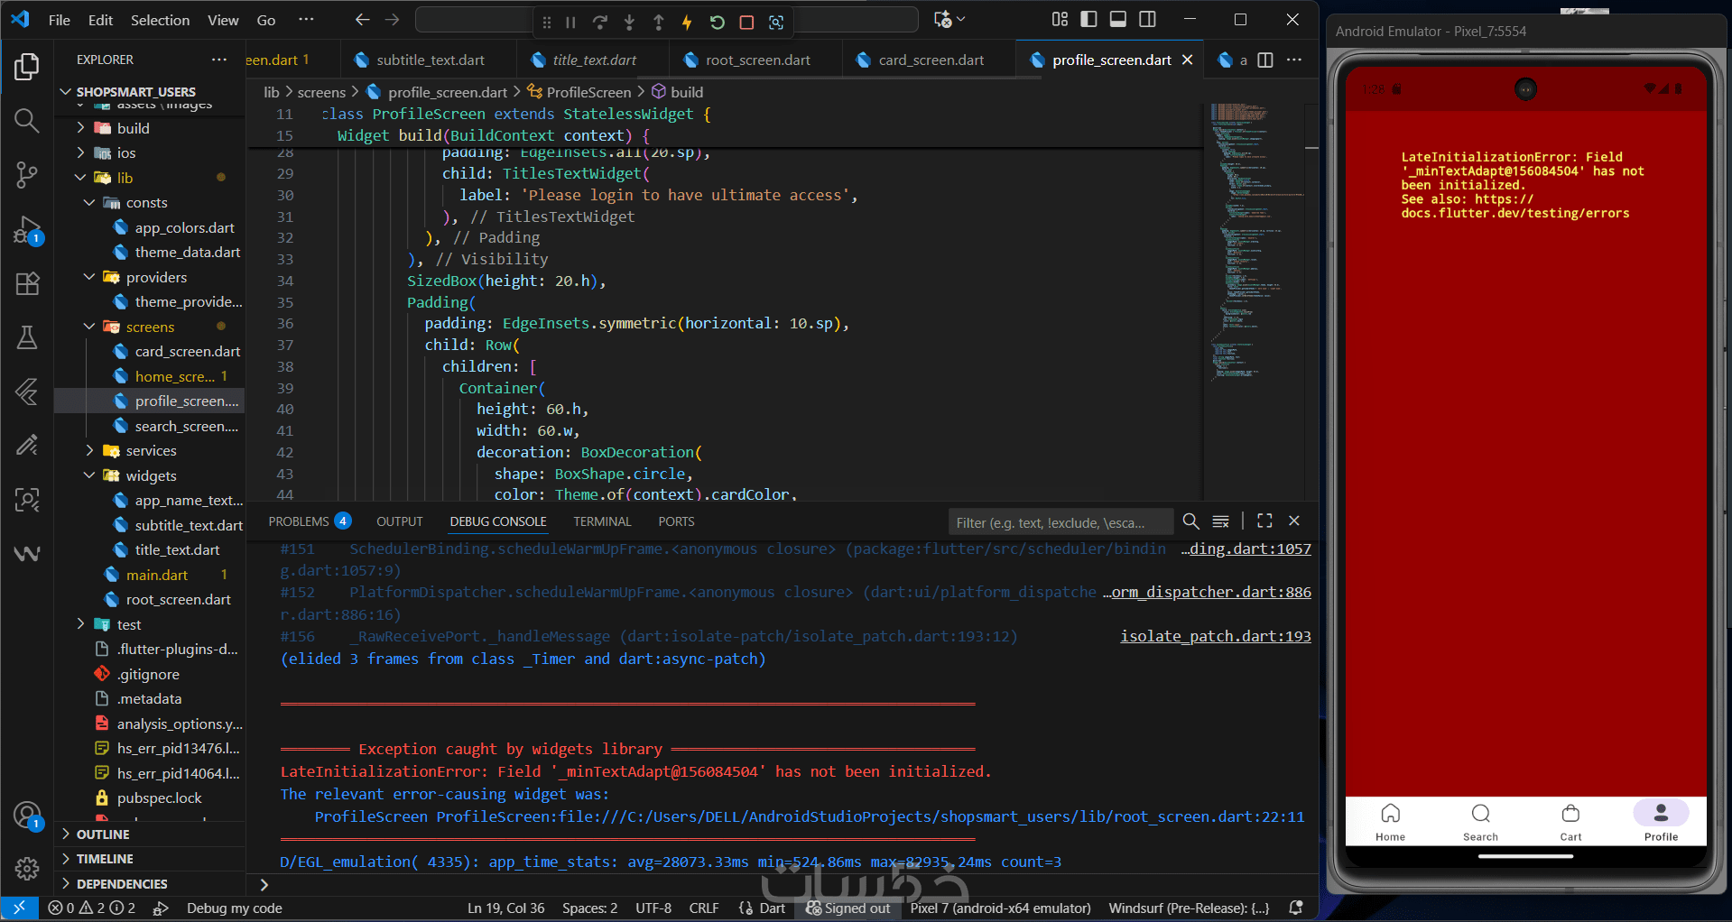
Task: Open the Source Control view in the activity bar
Action: pyautogui.click(x=27, y=174)
